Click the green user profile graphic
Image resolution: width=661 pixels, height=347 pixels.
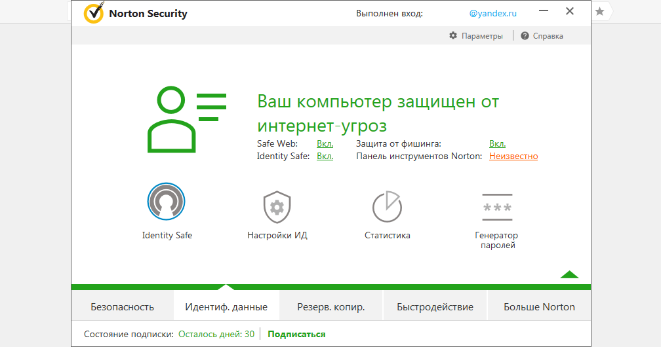pyautogui.click(x=187, y=119)
